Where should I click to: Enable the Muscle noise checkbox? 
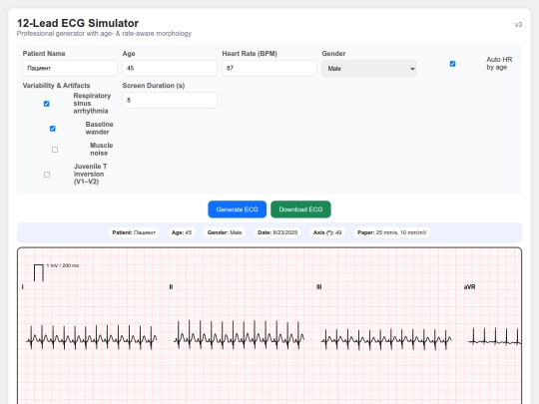[55, 150]
